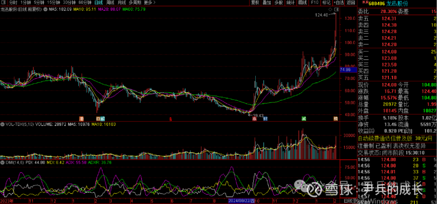
Task: Click the 委比 28.30% value
Action: (388, 11)
